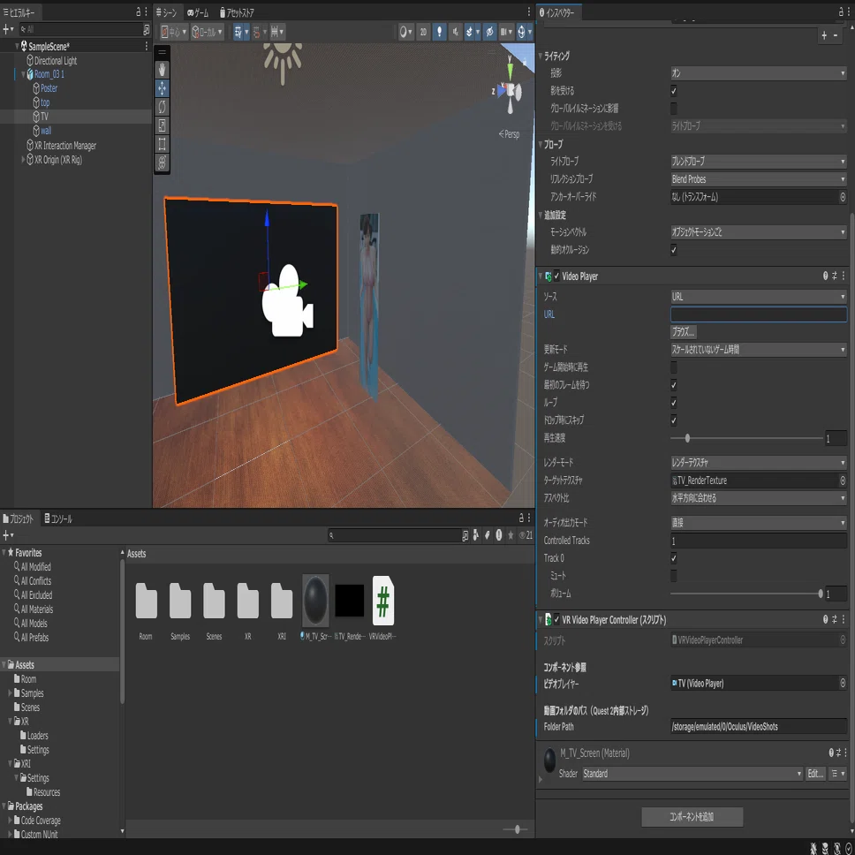This screenshot has height=855, width=855.
Task: Switch to the Game tab
Action: coord(197,12)
